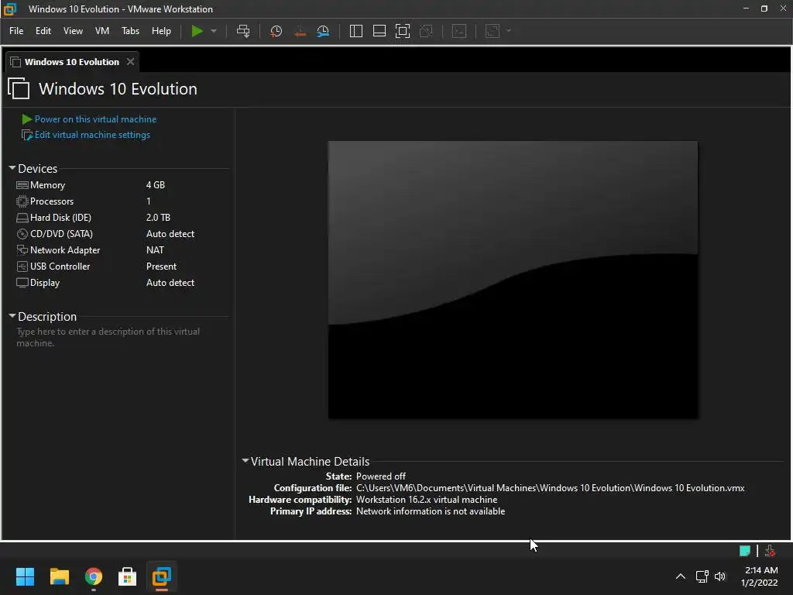The height and width of the screenshot is (595, 793).
Task: Click the Workstation 16.2.x compatibility text
Action: point(427,500)
